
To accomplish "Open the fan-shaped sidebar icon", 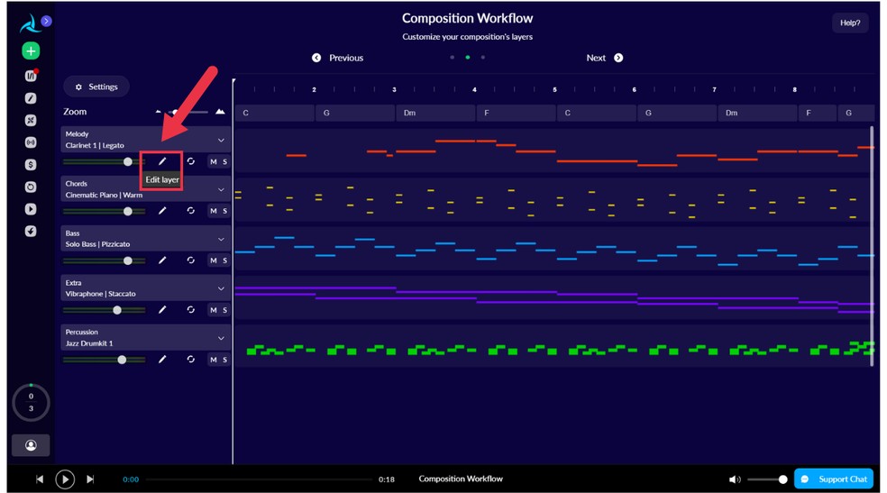I will click(31, 120).
